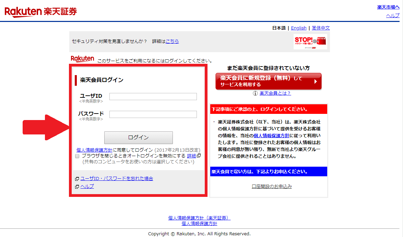Screen dimensions: 403x237
Task: Click the ユーザID field label
Action: 91,96
